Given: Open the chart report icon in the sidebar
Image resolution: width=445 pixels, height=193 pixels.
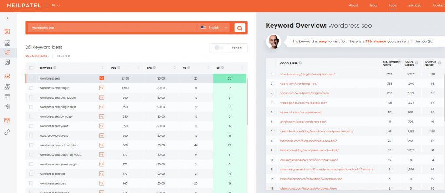Looking at the screenshot, I should (x=7, y=43).
